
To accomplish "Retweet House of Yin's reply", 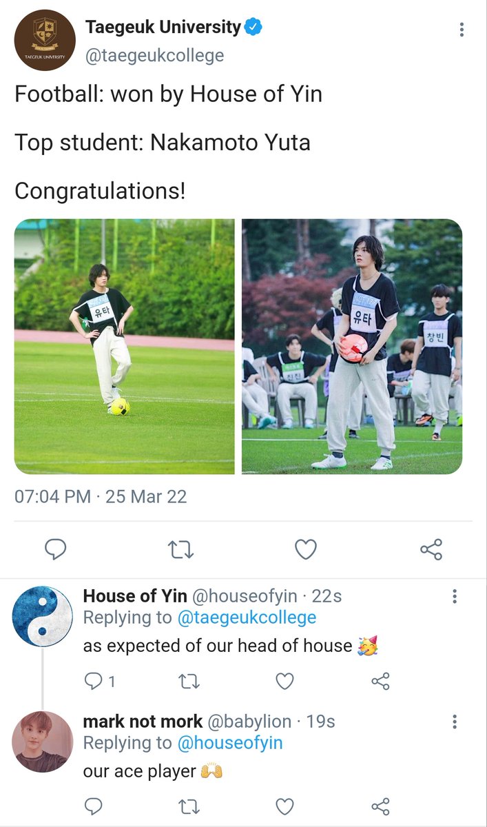I will tap(189, 682).
